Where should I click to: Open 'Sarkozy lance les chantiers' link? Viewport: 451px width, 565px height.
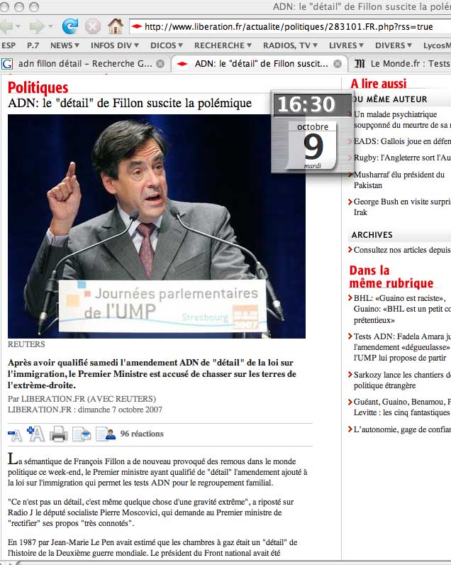[402, 380]
